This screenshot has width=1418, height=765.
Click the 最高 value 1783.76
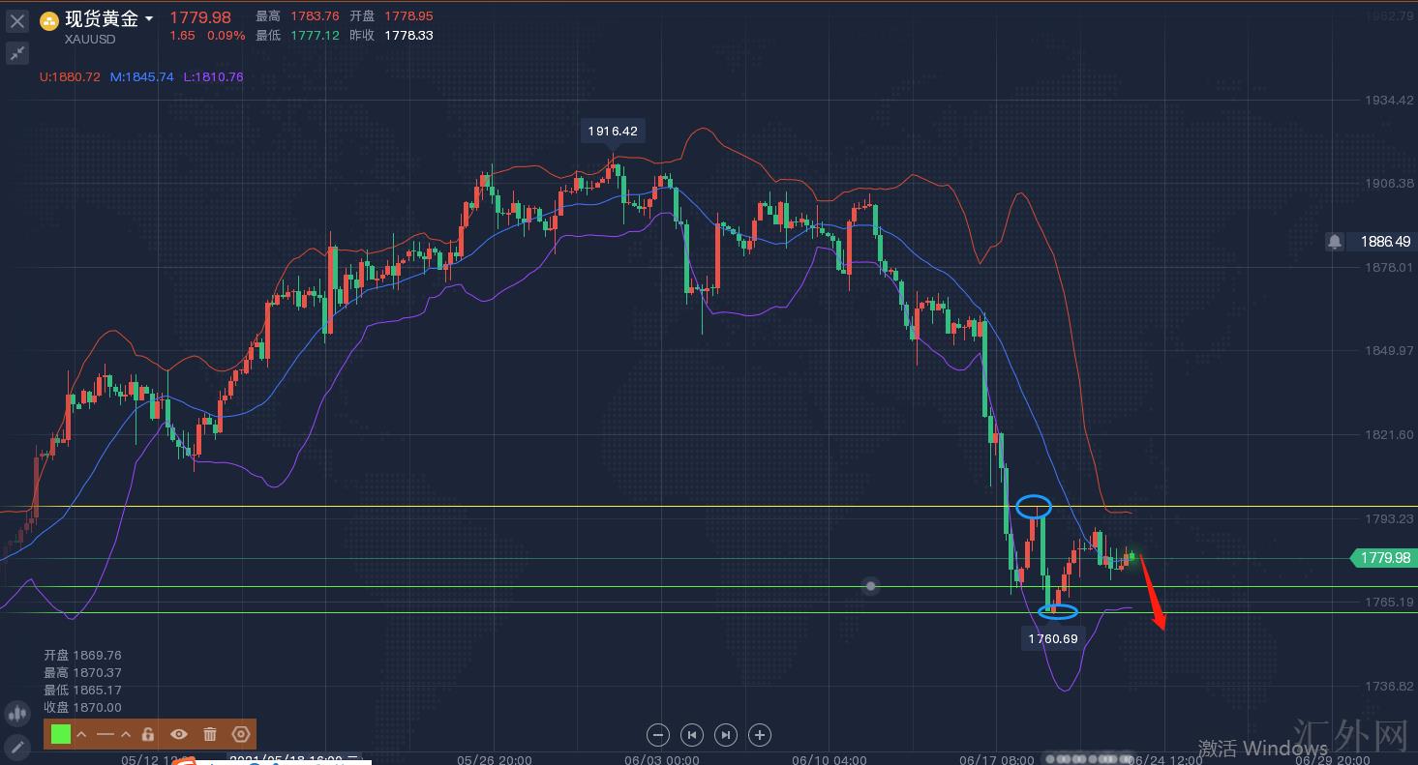(x=315, y=16)
